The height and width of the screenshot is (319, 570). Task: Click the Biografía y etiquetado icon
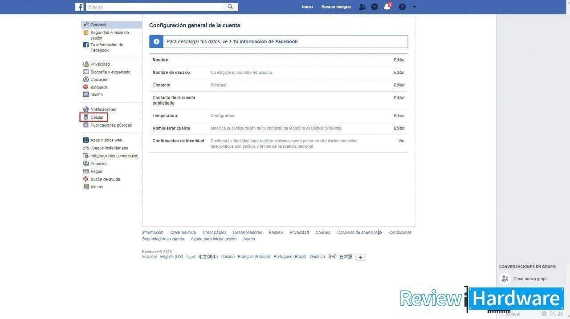click(86, 72)
